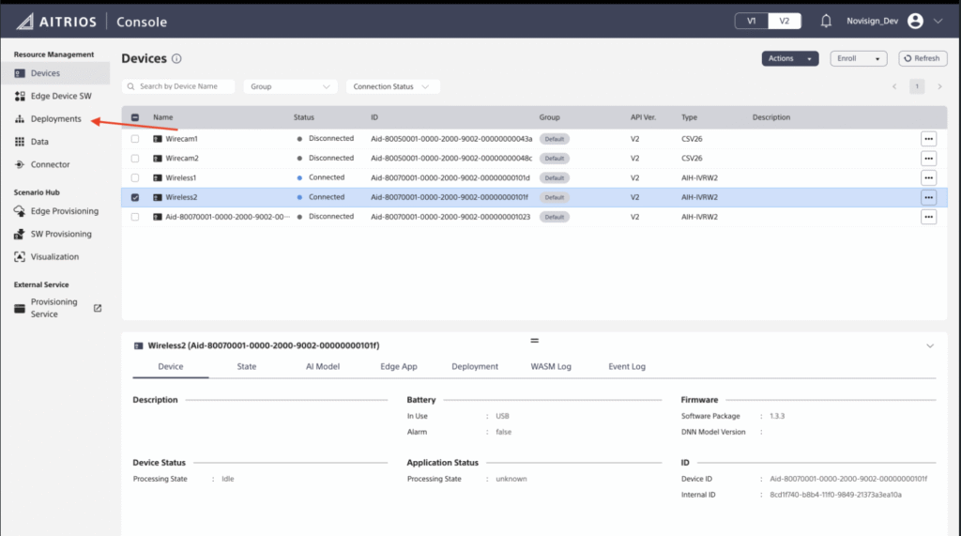Click the external link icon for Provisioning Service

[x=98, y=308]
